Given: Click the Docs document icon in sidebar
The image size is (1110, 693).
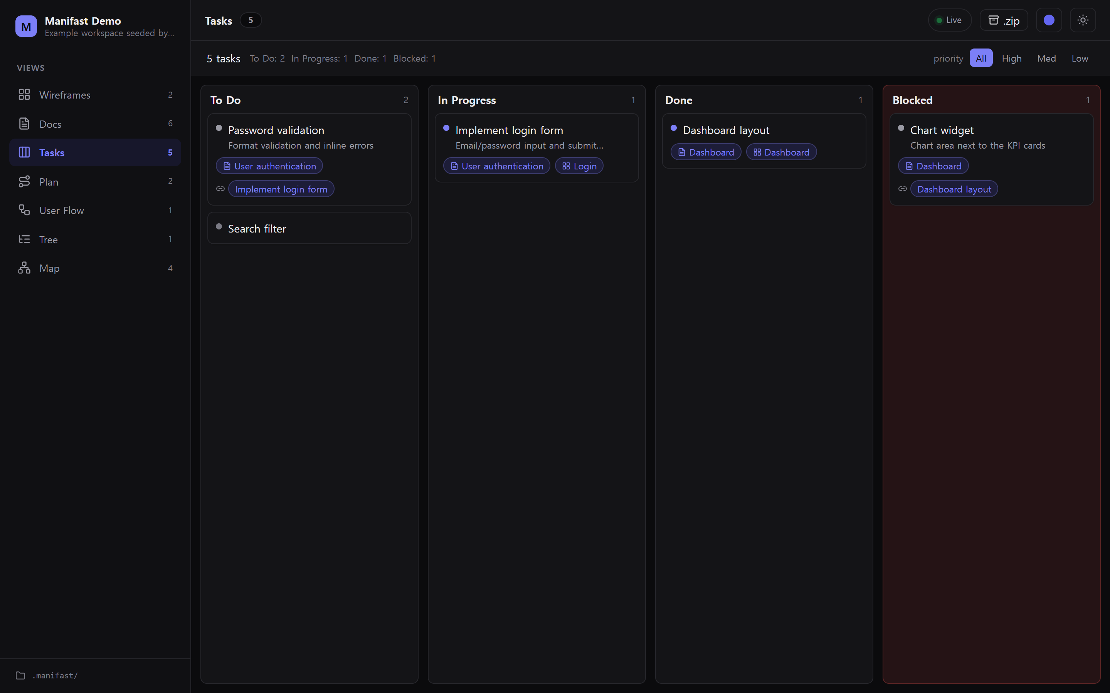Looking at the screenshot, I should point(24,123).
